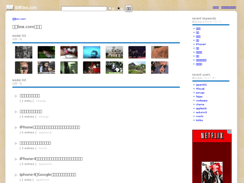This screenshot has height=183, width=244.
Task: Click the wadai box.com book logo
Action: pos(21,7)
